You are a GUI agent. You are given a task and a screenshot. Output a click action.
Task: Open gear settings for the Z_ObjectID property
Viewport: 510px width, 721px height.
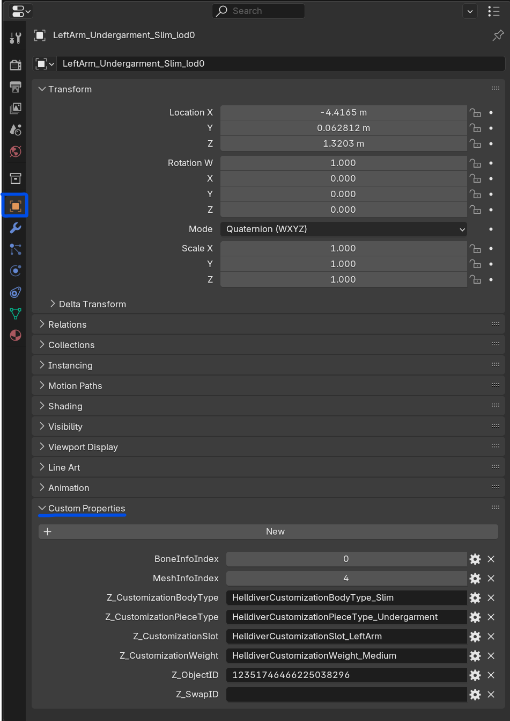[475, 675]
